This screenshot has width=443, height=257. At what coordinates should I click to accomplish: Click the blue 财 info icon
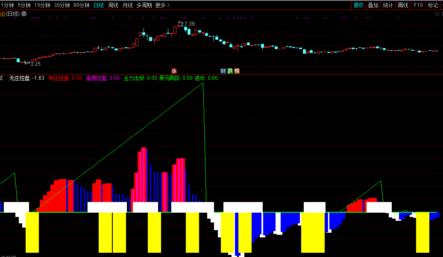223,71
